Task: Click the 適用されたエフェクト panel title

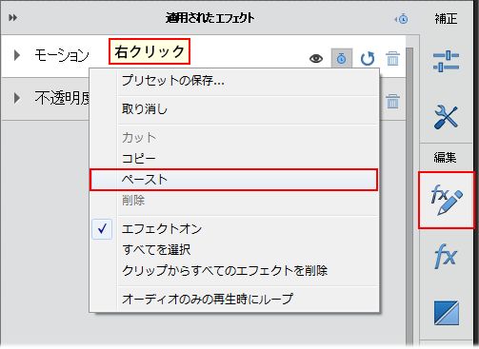Action: pyautogui.click(x=210, y=18)
